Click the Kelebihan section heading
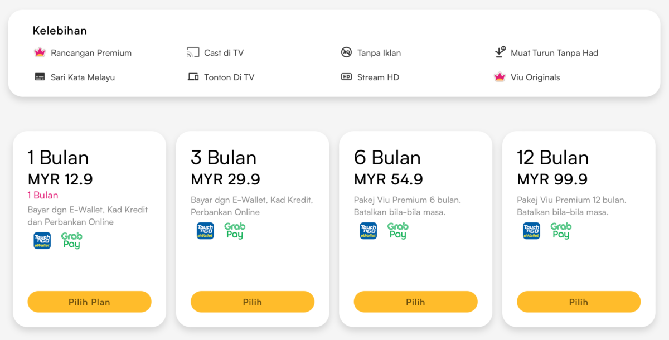Image resolution: width=669 pixels, height=340 pixels. [60, 31]
